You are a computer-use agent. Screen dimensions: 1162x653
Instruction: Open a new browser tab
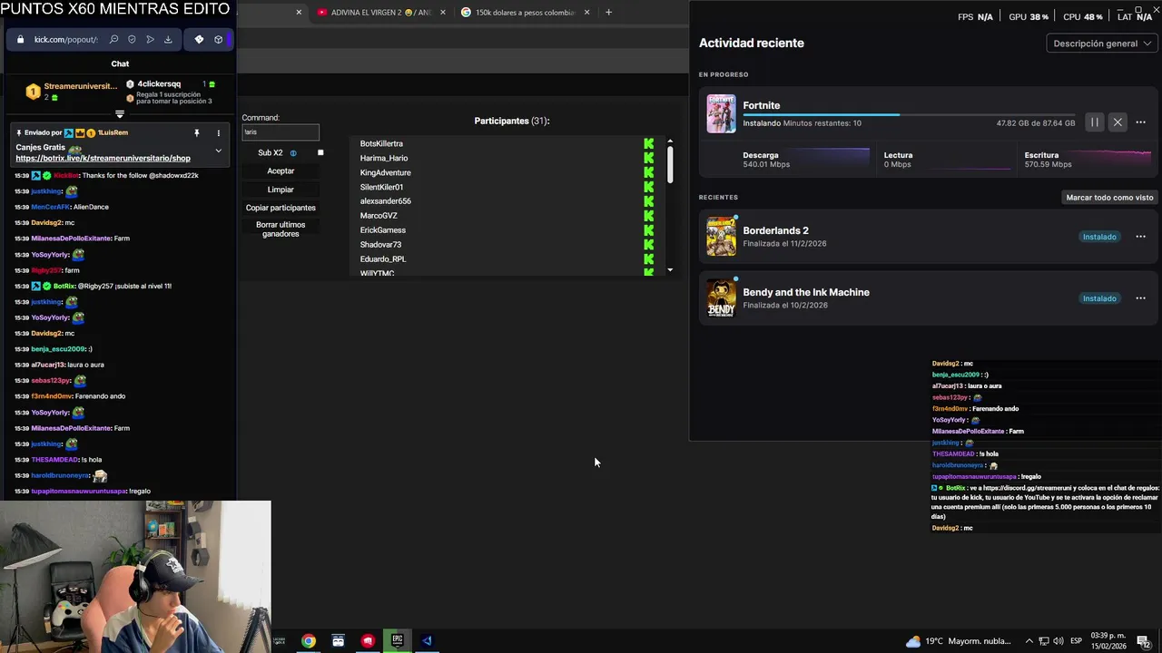pos(608,13)
